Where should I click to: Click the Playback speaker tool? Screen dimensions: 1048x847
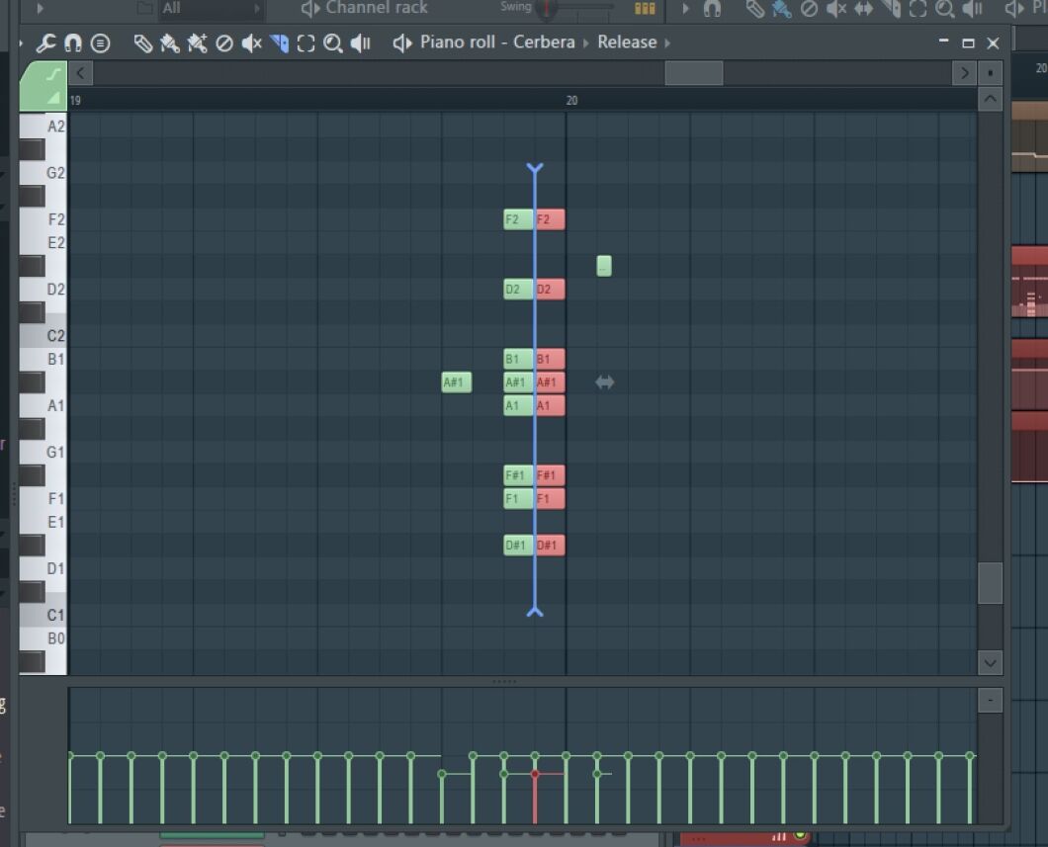[x=361, y=43]
